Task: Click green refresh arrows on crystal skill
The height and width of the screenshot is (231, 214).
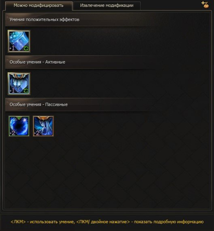Action: click(26, 49)
